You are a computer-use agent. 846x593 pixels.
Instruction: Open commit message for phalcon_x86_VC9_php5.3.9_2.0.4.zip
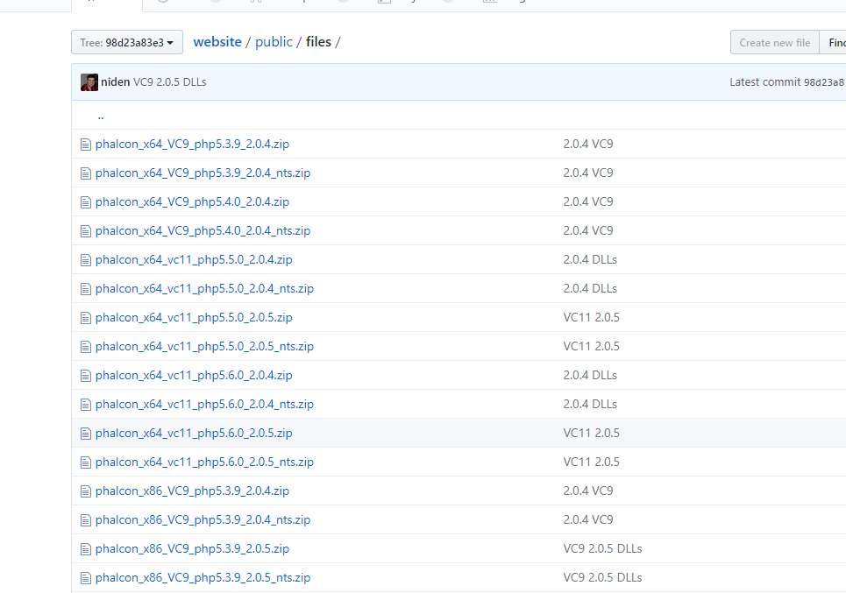pos(588,491)
